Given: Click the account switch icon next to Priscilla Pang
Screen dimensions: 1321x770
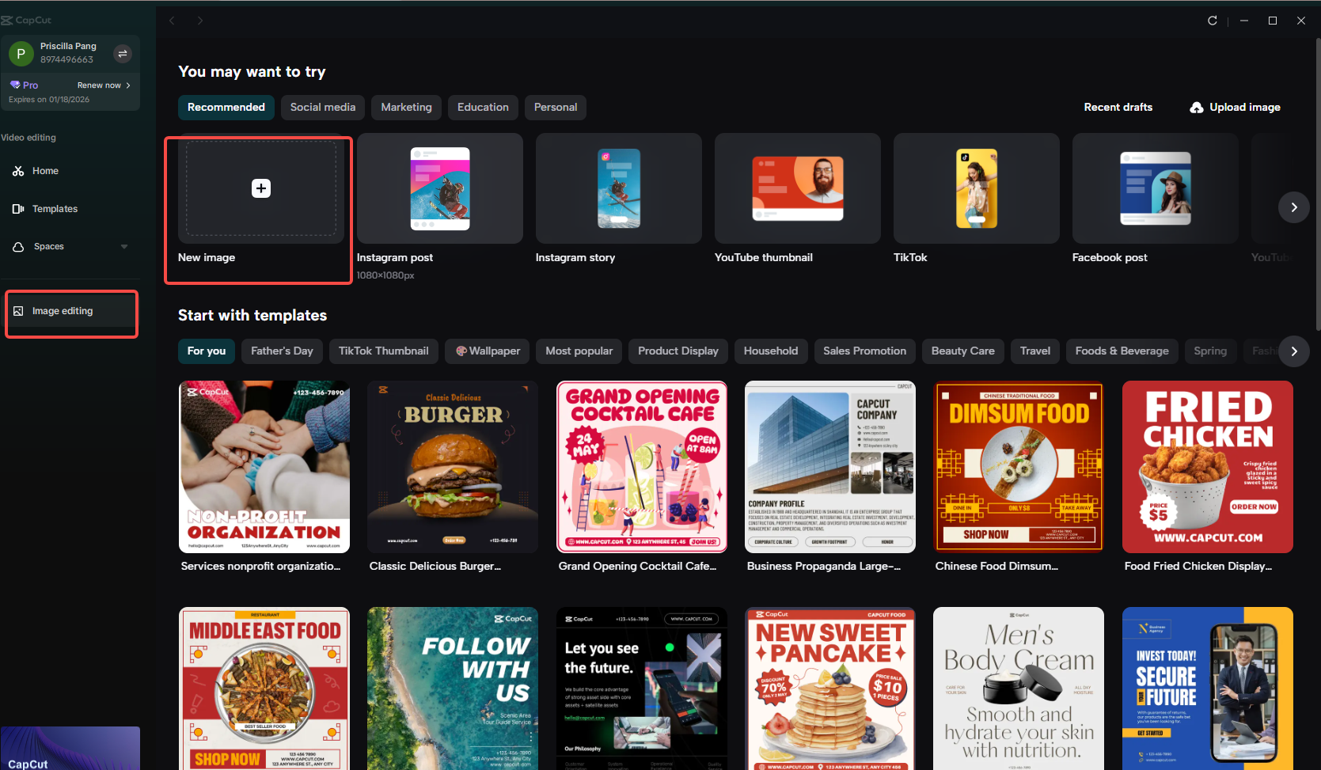Looking at the screenshot, I should (x=123, y=53).
